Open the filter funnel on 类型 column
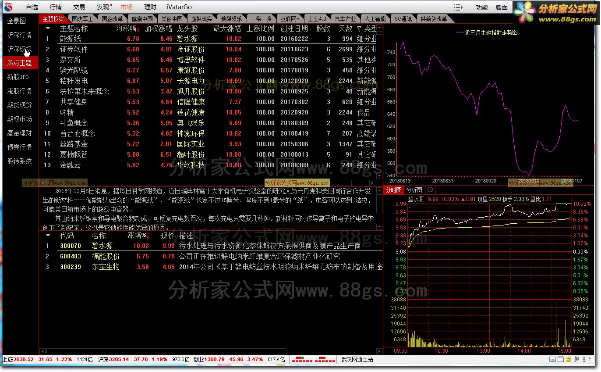This screenshot has width=601, height=372. pyautogui.click(x=359, y=29)
